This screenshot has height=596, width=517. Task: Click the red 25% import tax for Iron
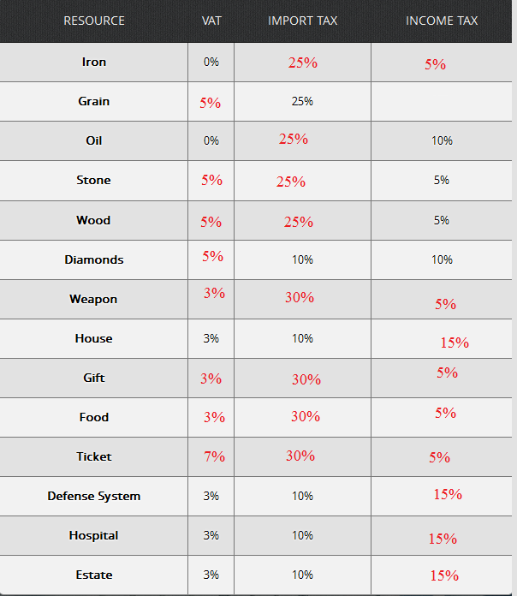[303, 63]
